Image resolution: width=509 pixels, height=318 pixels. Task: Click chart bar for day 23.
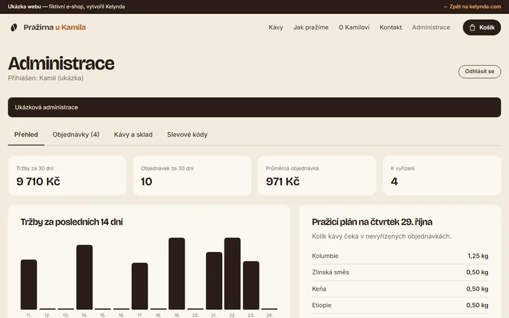pos(251,285)
